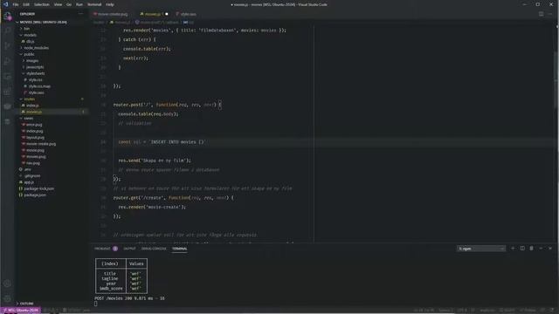Open style.css.map in the explorer

(39, 86)
